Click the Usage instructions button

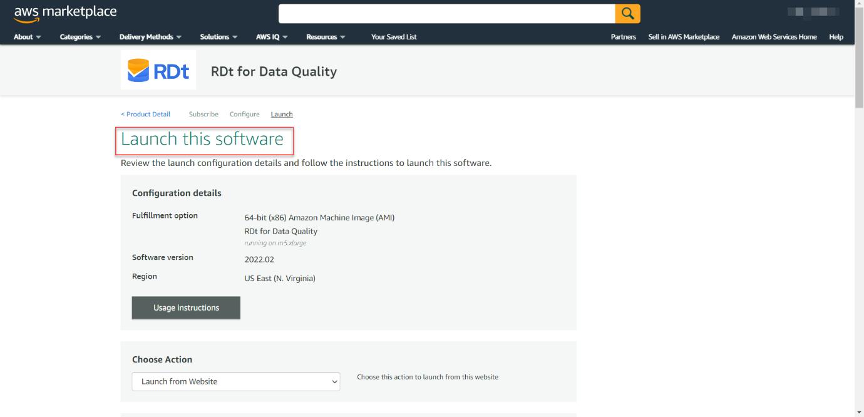pos(186,307)
